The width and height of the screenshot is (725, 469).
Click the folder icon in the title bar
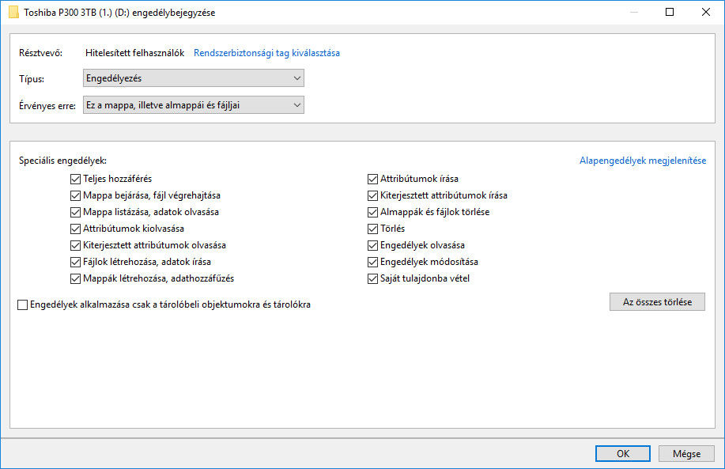coord(14,13)
